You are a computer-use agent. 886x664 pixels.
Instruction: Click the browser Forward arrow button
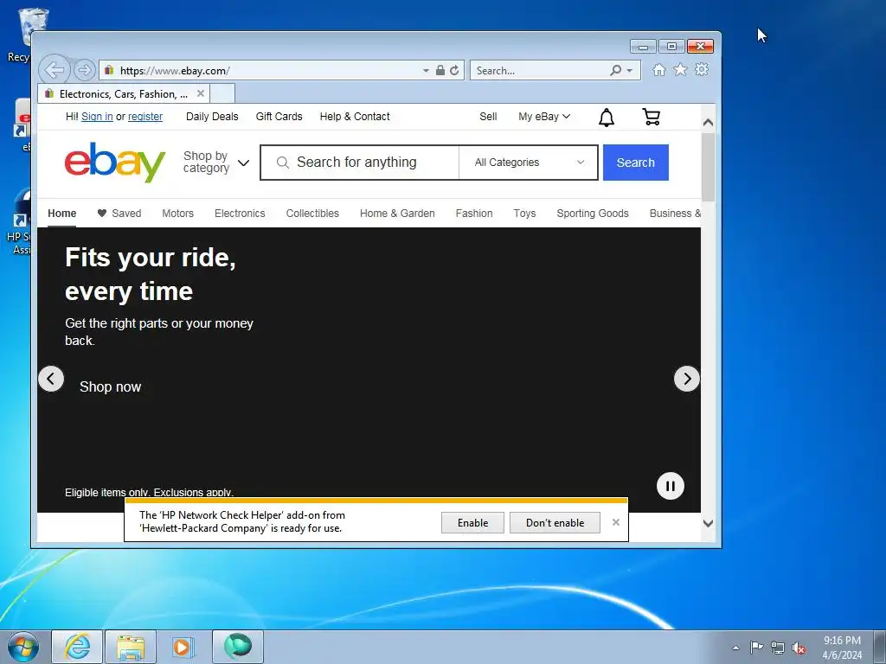pyautogui.click(x=84, y=70)
